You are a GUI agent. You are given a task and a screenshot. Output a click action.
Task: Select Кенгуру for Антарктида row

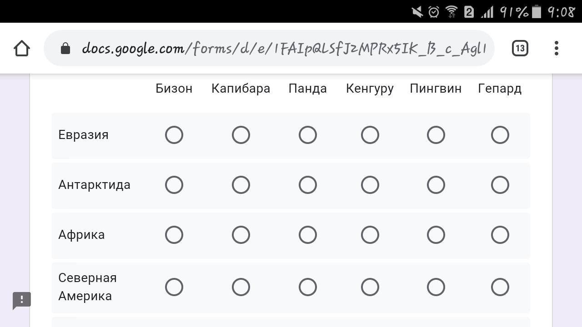click(370, 185)
